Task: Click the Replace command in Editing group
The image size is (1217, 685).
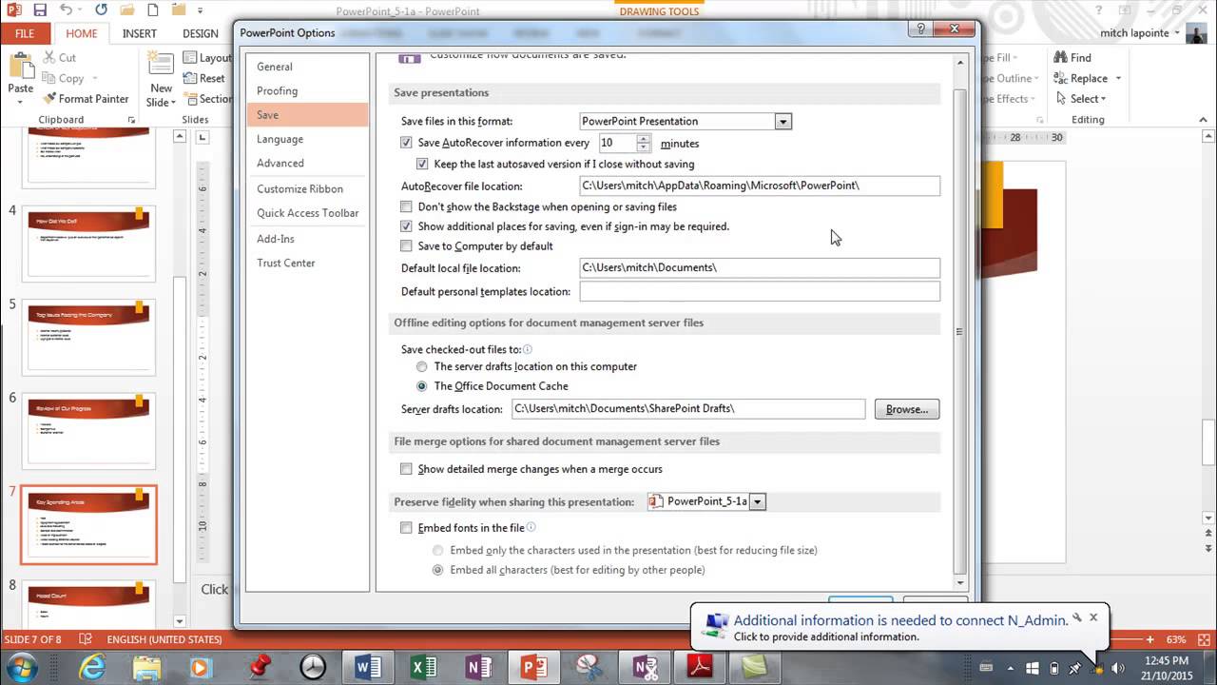Action: click(1080, 79)
